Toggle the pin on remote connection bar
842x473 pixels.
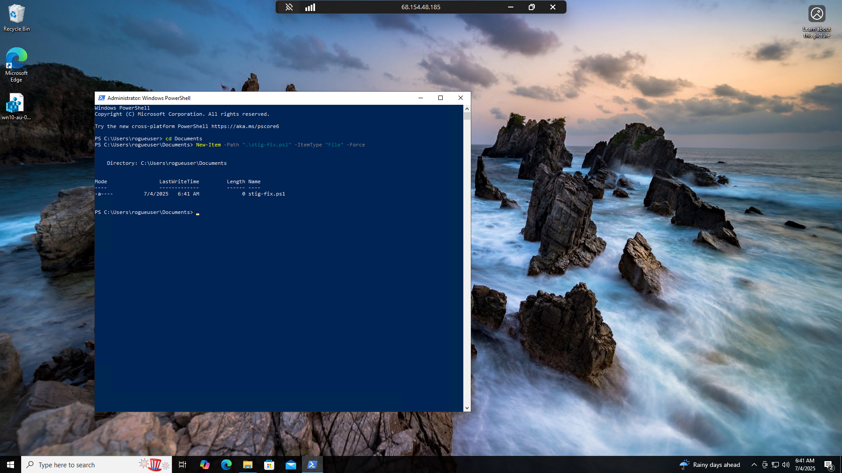click(289, 7)
